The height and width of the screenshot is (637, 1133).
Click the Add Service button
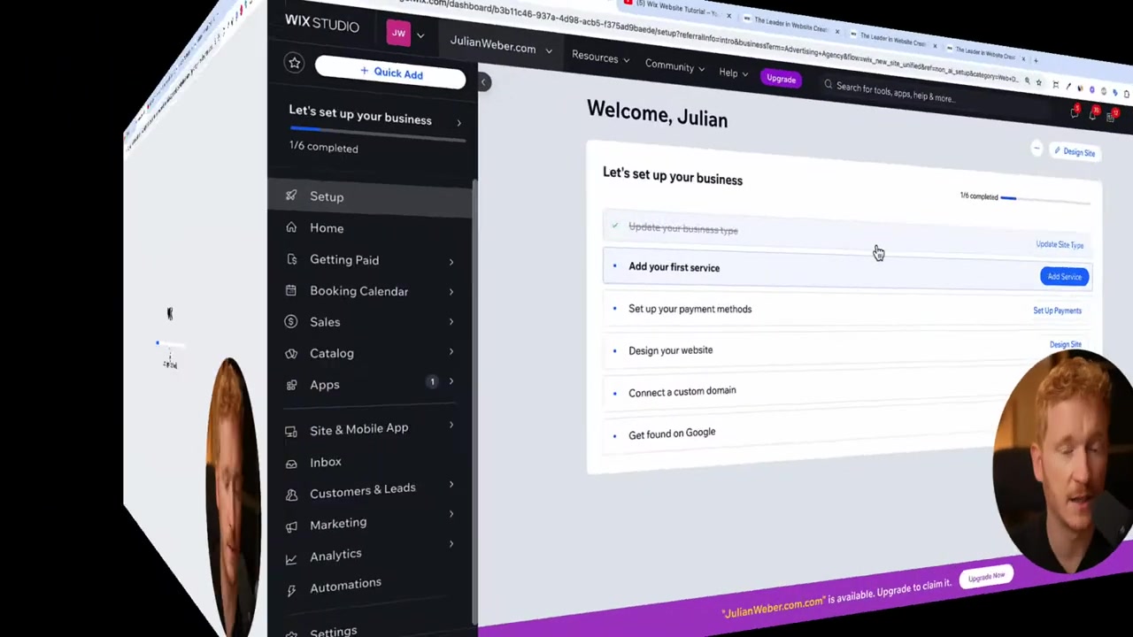tap(1064, 277)
